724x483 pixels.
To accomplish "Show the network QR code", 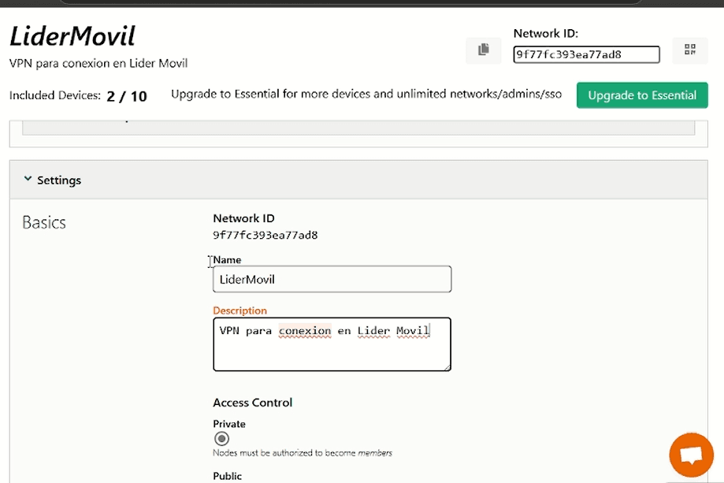I will 690,50.
